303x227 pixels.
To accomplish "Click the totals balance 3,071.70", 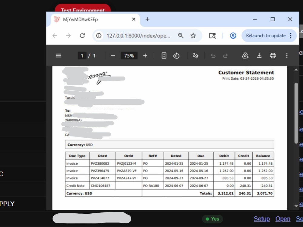I will (x=265, y=193).
